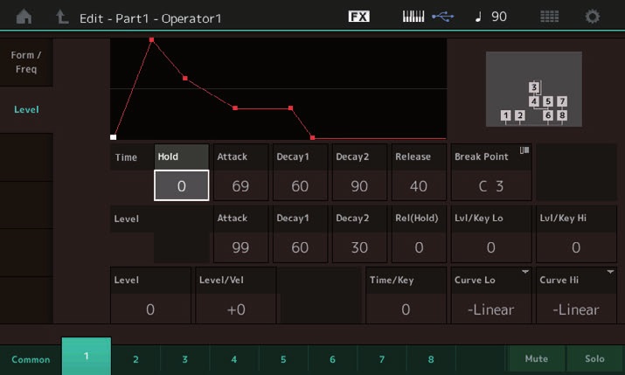
Task: Select operator 5 in the algorithm diagram
Action: [x=548, y=101]
